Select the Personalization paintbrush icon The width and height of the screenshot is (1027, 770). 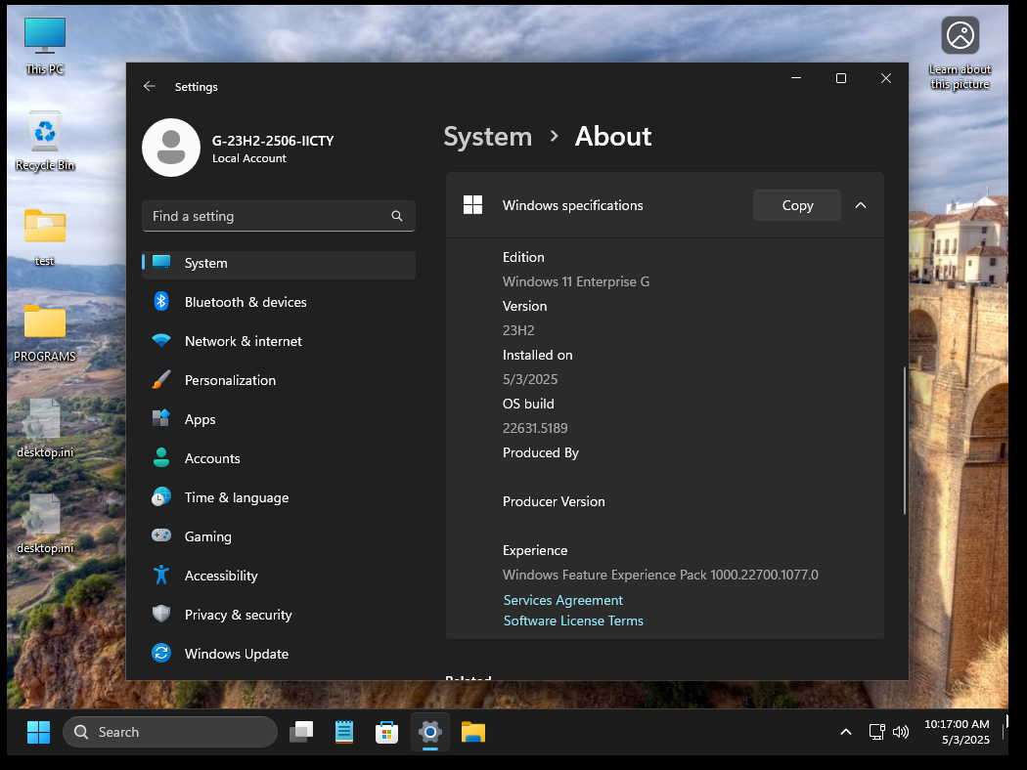[161, 380]
